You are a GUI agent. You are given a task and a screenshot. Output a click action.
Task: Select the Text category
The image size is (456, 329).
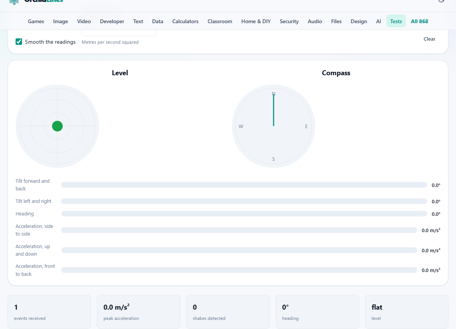point(138,21)
